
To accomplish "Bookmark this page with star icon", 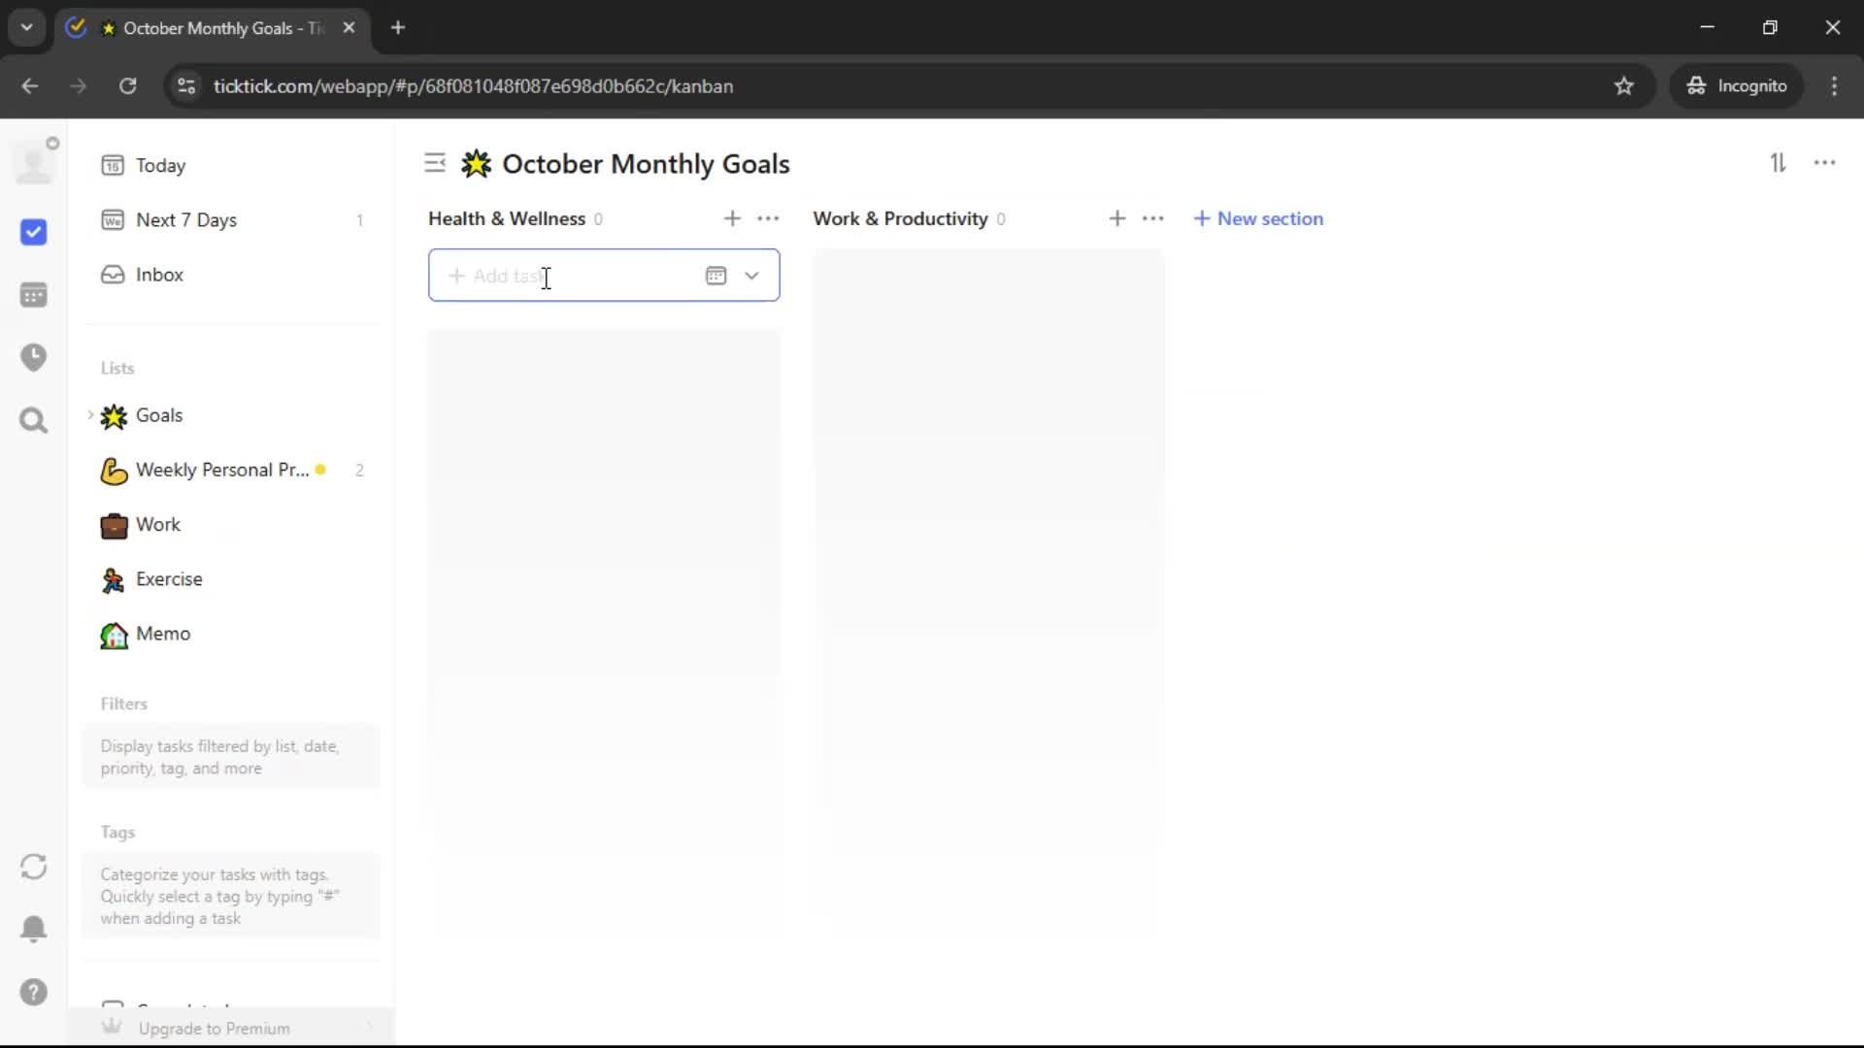I will tap(1624, 86).
